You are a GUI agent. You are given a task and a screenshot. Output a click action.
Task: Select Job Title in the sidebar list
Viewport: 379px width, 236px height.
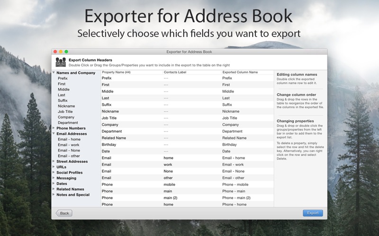pos(65,111)
